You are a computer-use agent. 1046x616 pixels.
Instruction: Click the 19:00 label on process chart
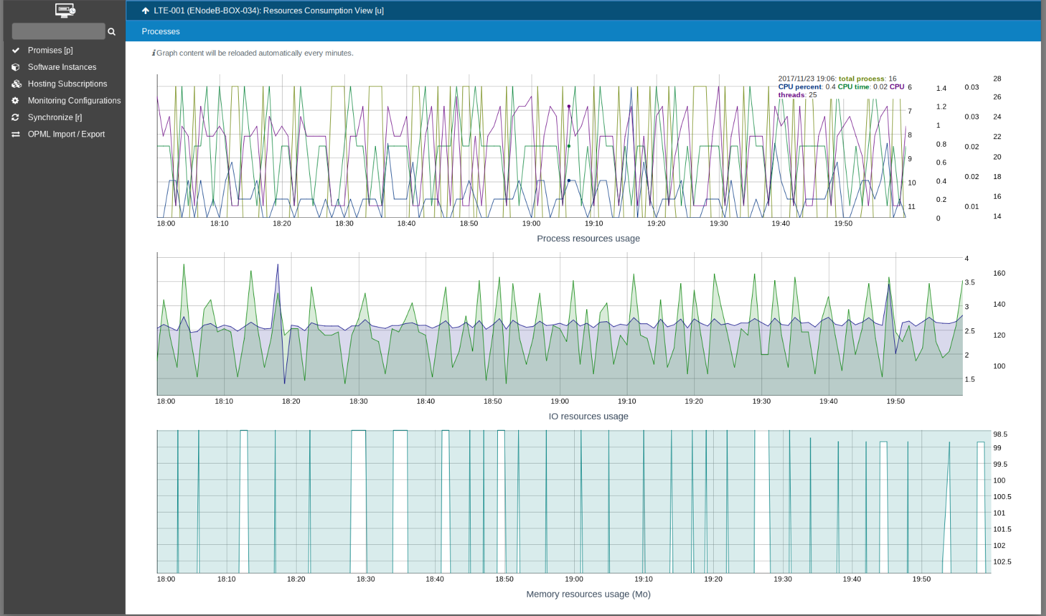[x=532, y=224]
